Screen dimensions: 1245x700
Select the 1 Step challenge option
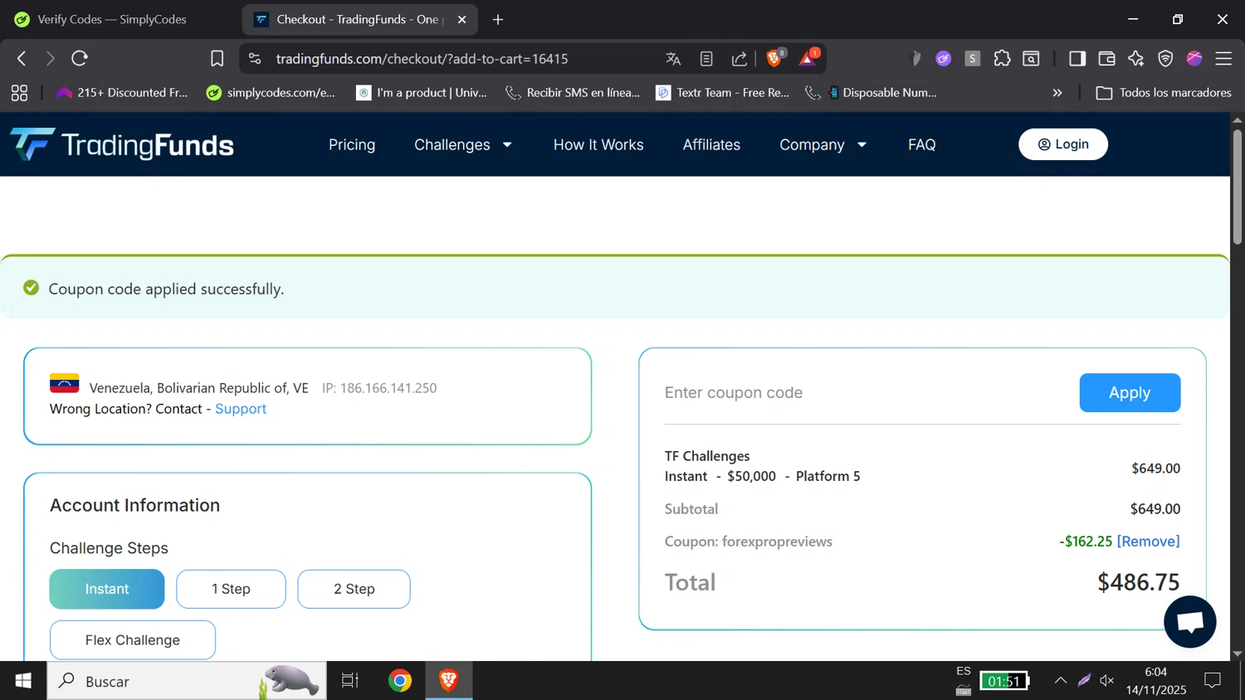pyautogui.click(x=231, y=589)
